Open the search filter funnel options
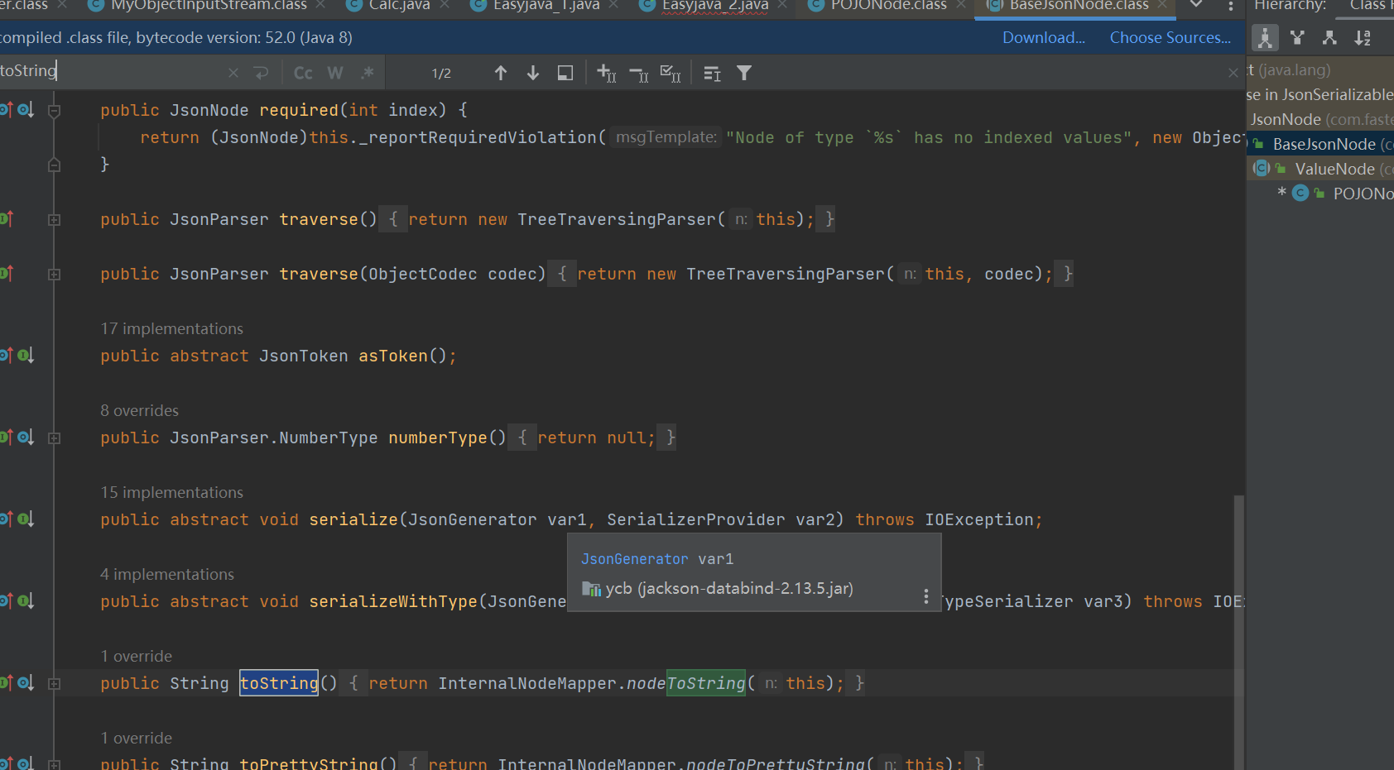 click(744, 73)
